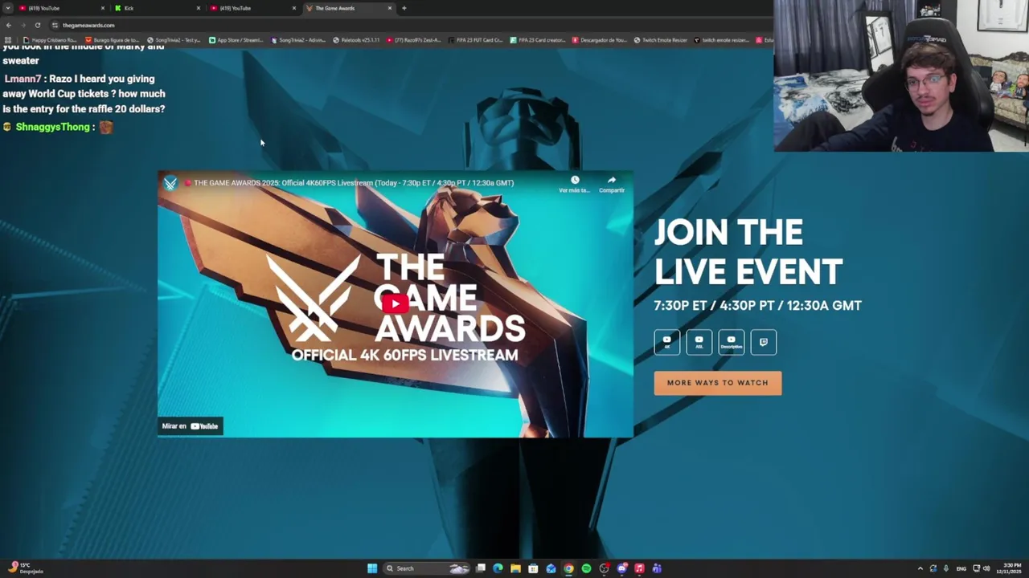Open OBS Studio from the taskbar
Screen dimensions: 1029x578
[x=604, y=568]
